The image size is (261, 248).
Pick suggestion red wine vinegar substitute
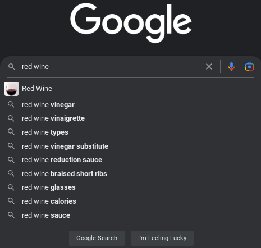130,146
